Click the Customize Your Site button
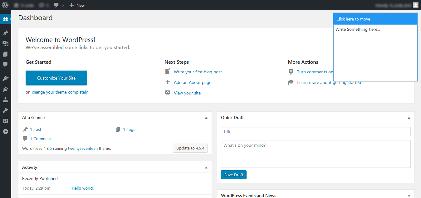This screenshot has height=198, width=421. point(56,78)
